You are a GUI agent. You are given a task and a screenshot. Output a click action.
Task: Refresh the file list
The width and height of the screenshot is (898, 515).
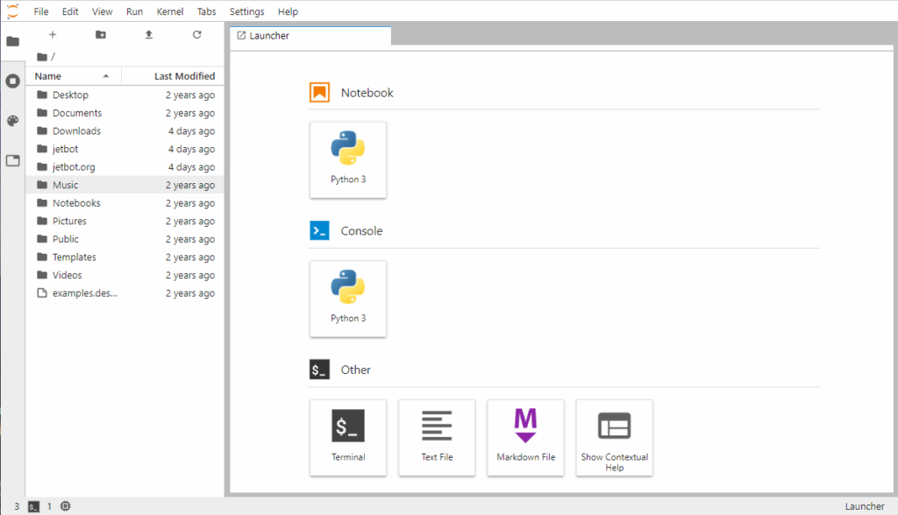[x=196, y=35]
